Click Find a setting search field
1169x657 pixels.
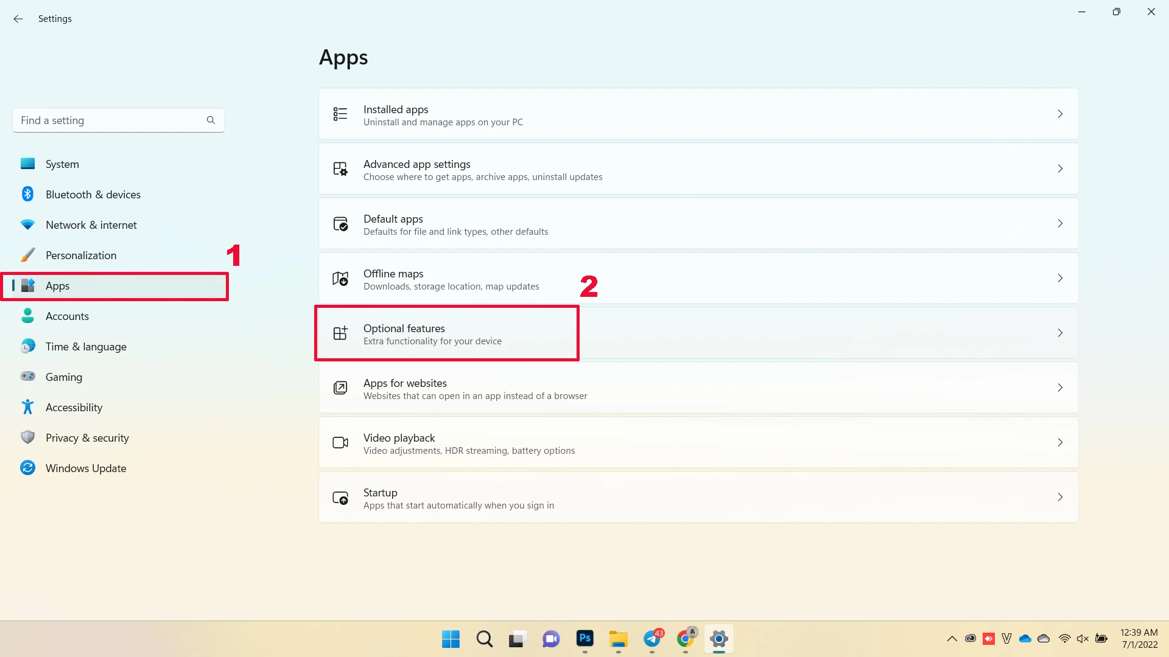[118, 119]
